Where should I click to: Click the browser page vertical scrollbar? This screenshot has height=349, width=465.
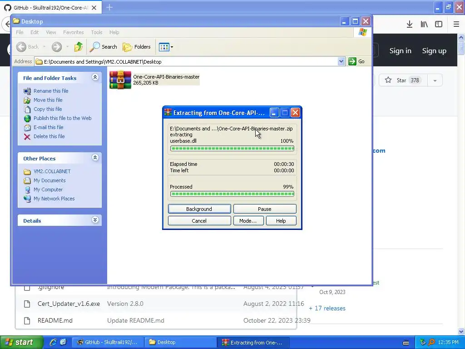click(461, 184)
